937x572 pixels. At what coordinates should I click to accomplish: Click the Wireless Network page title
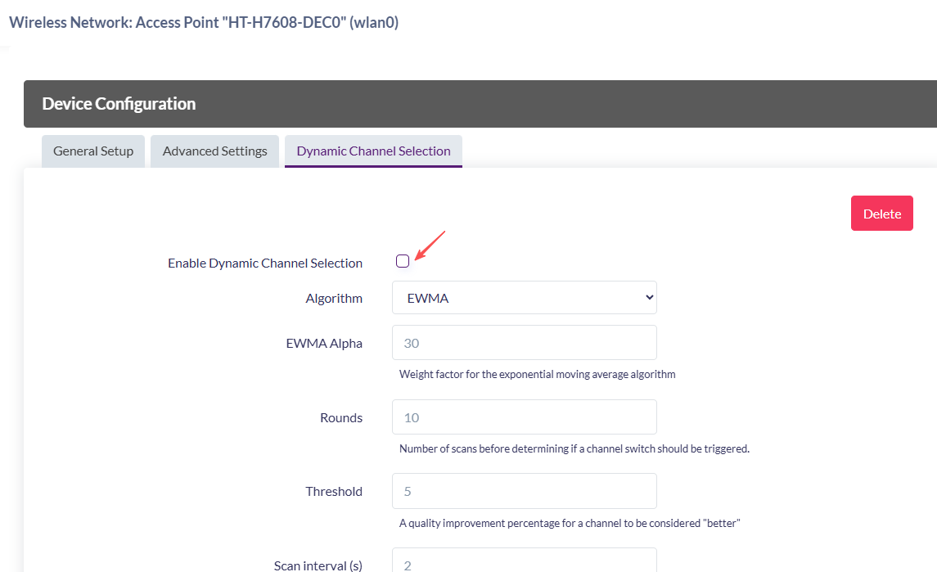click(x=204, y=22)
